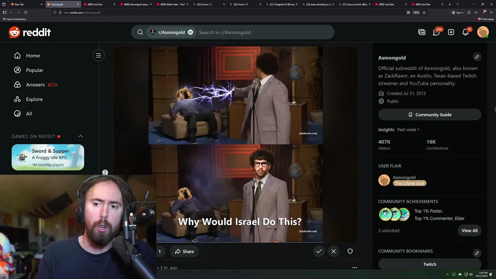Go back in the browser

click(12, 12)
